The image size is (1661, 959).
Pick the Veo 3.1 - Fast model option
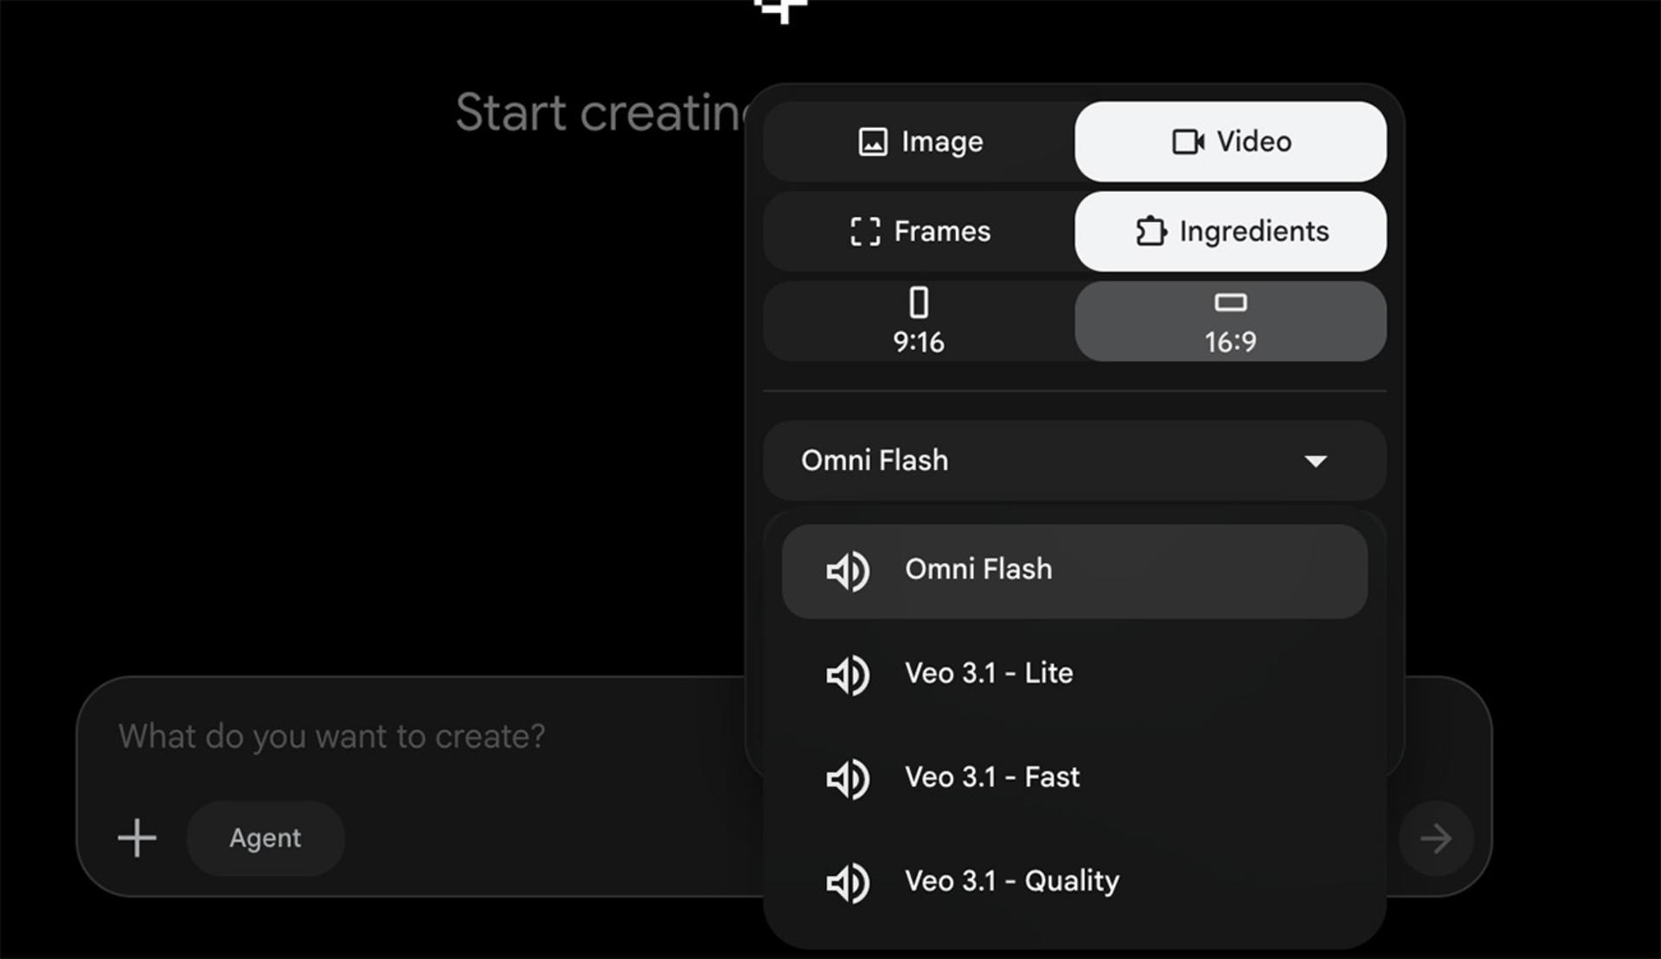coord(1074,778)
